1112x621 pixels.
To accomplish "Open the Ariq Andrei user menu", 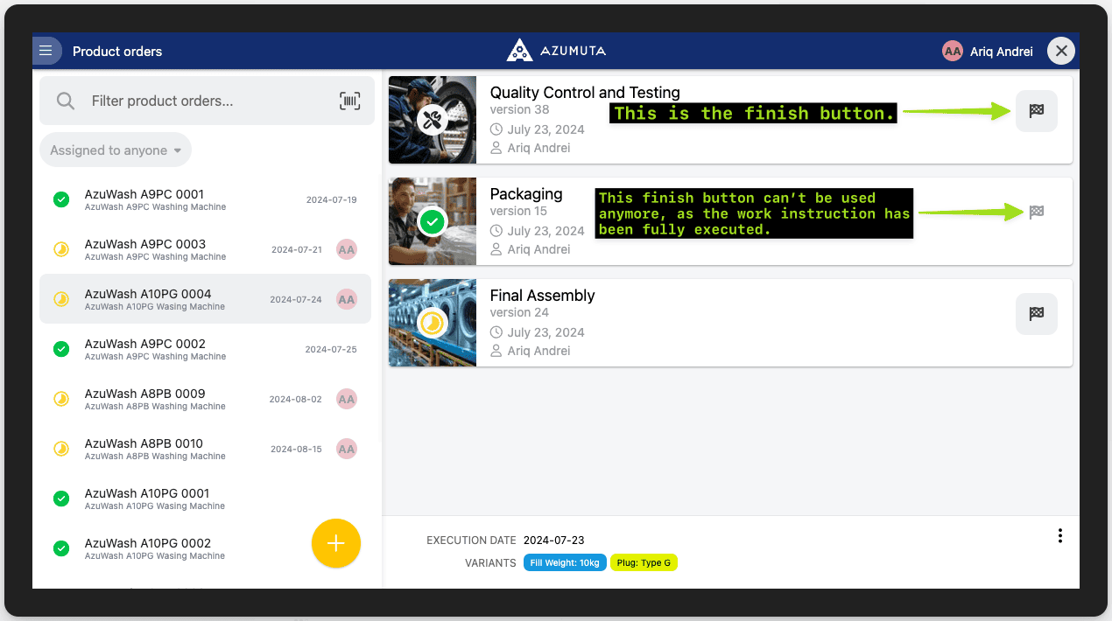I will pos(988,52).
